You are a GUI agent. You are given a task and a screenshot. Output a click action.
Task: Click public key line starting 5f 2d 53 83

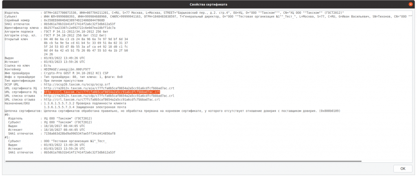pos(86,47)
